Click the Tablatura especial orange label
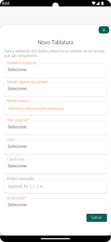Image resolution: width=111 pixels, height=242 pixels. (x=22, y=63)
